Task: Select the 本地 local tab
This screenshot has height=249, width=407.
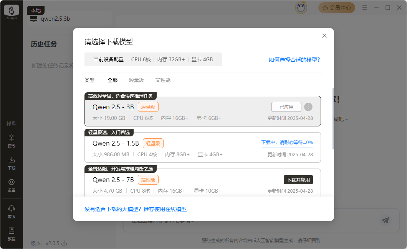Action: pos(36,10)
